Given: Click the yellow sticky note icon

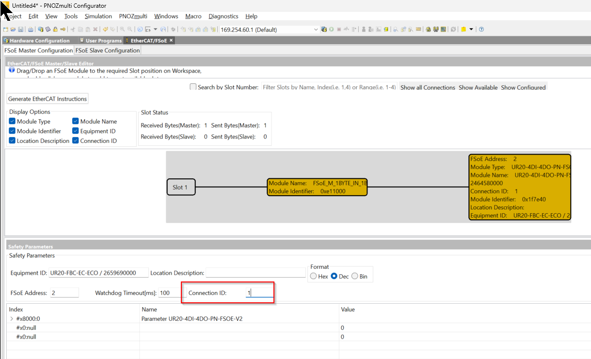Looking at the screenshot, I should 463,30.
